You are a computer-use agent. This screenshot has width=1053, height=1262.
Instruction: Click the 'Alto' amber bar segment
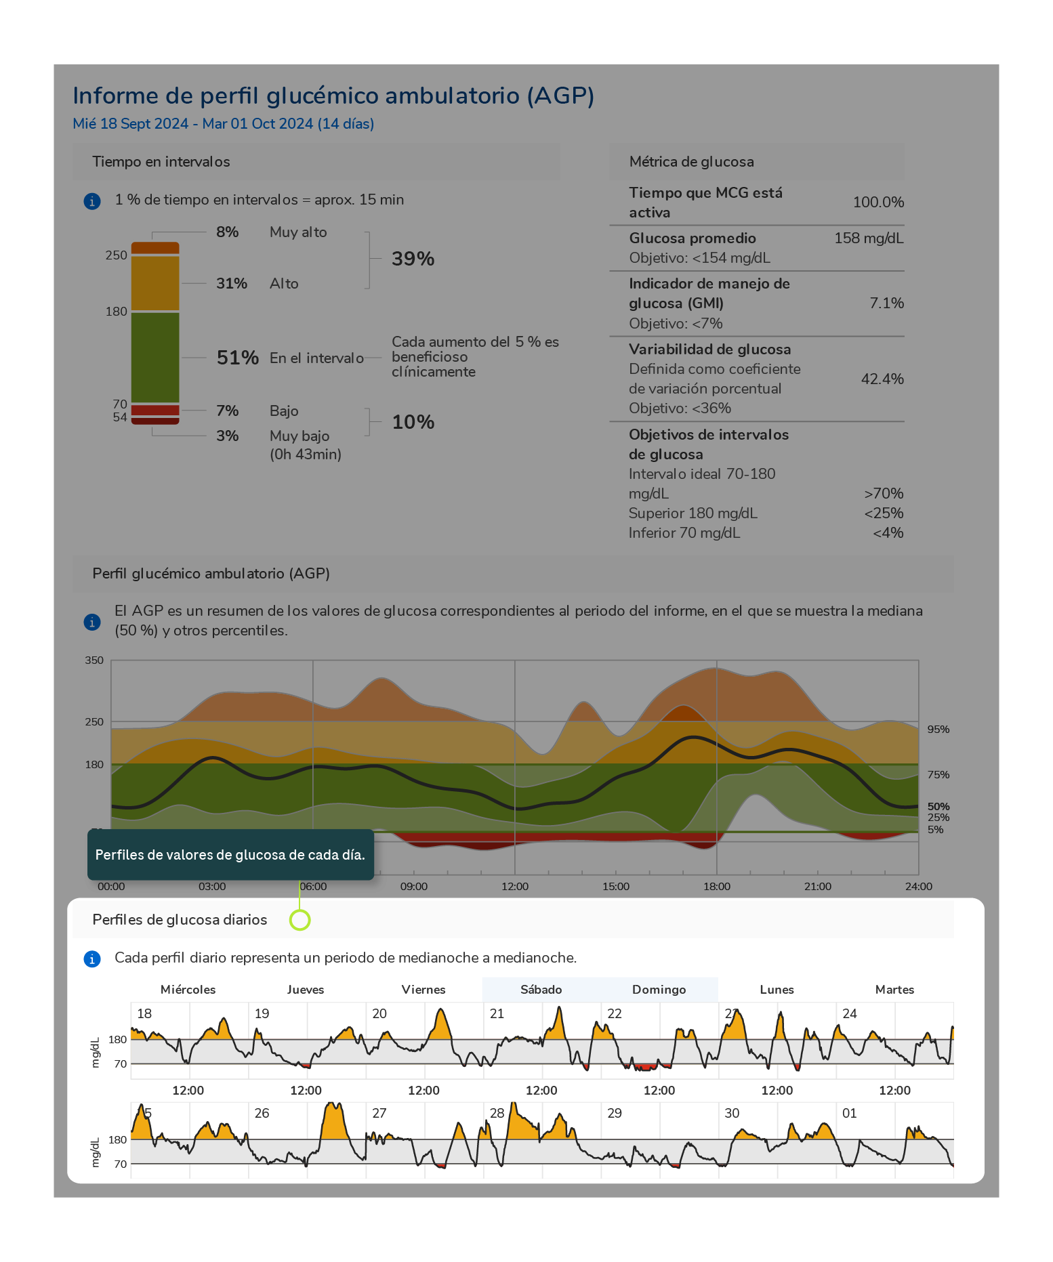[155, 283]
